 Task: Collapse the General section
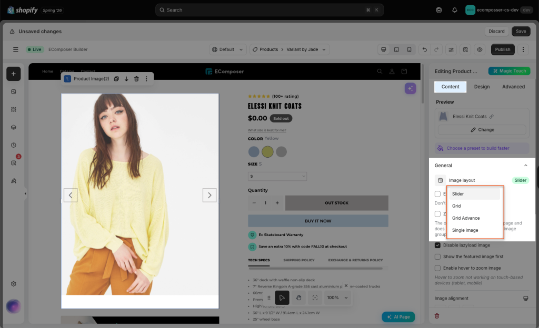pos(526,166)
